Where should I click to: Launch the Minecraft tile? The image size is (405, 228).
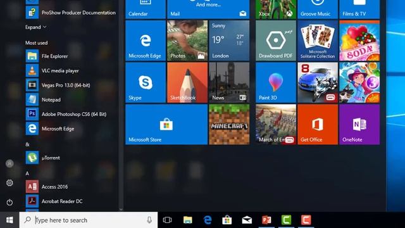[229, 124]
